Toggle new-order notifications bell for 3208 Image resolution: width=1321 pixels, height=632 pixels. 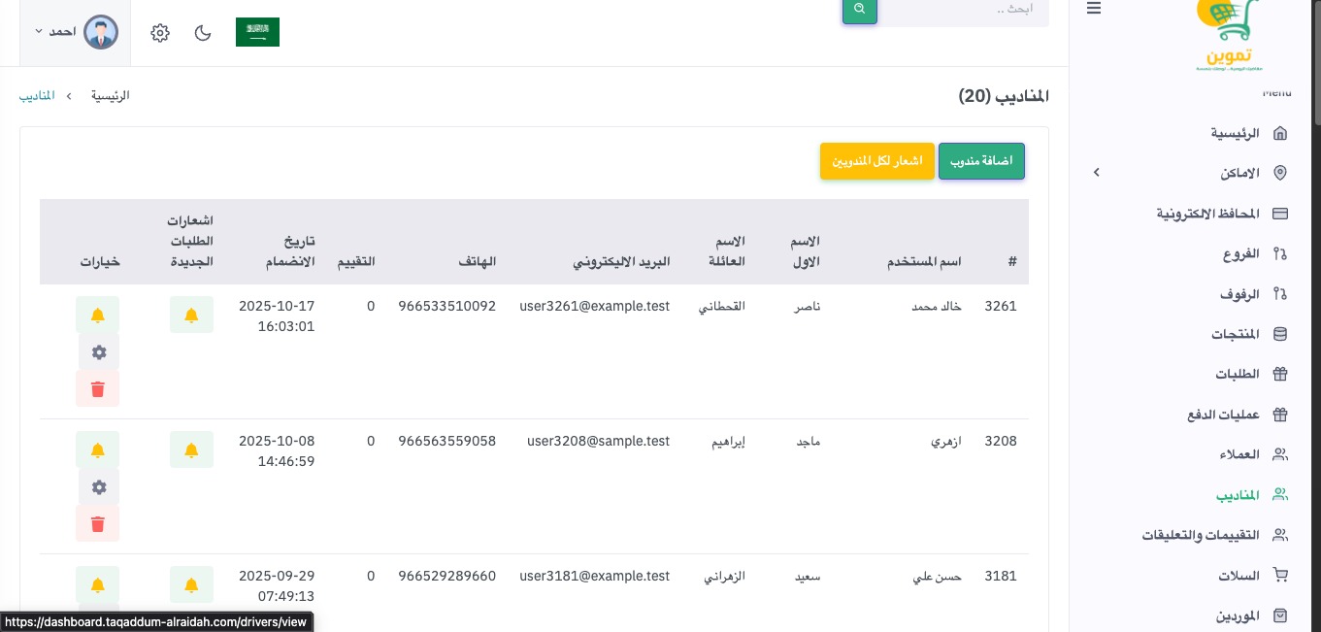click(x=191, y=449)
